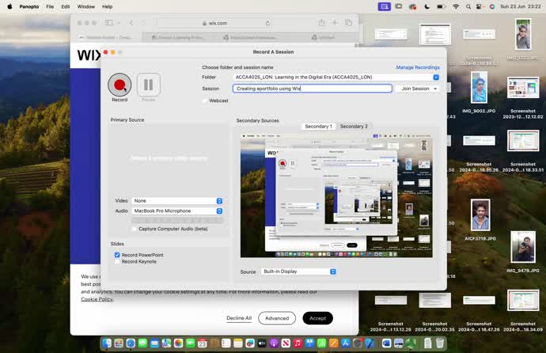Enable Record Keynote checkbox
The height and width of the screenshot is (353, 546).
click(117, 261)
